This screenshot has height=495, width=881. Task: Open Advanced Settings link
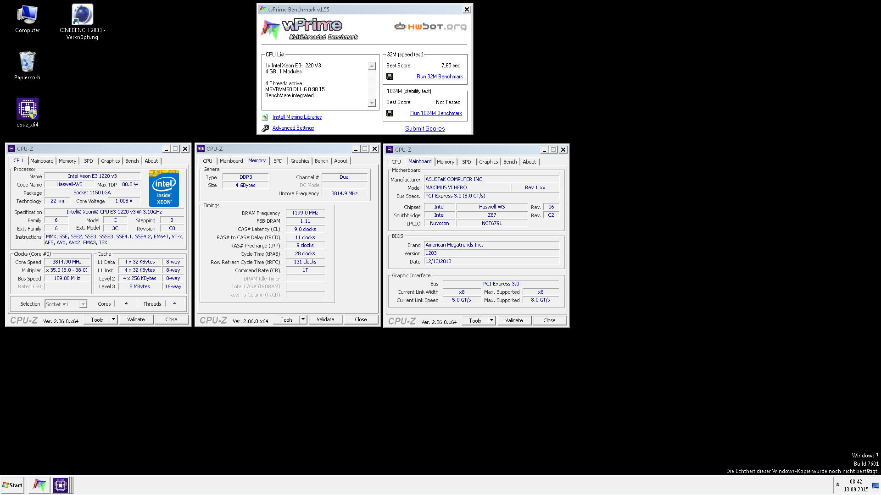[293, 128]
